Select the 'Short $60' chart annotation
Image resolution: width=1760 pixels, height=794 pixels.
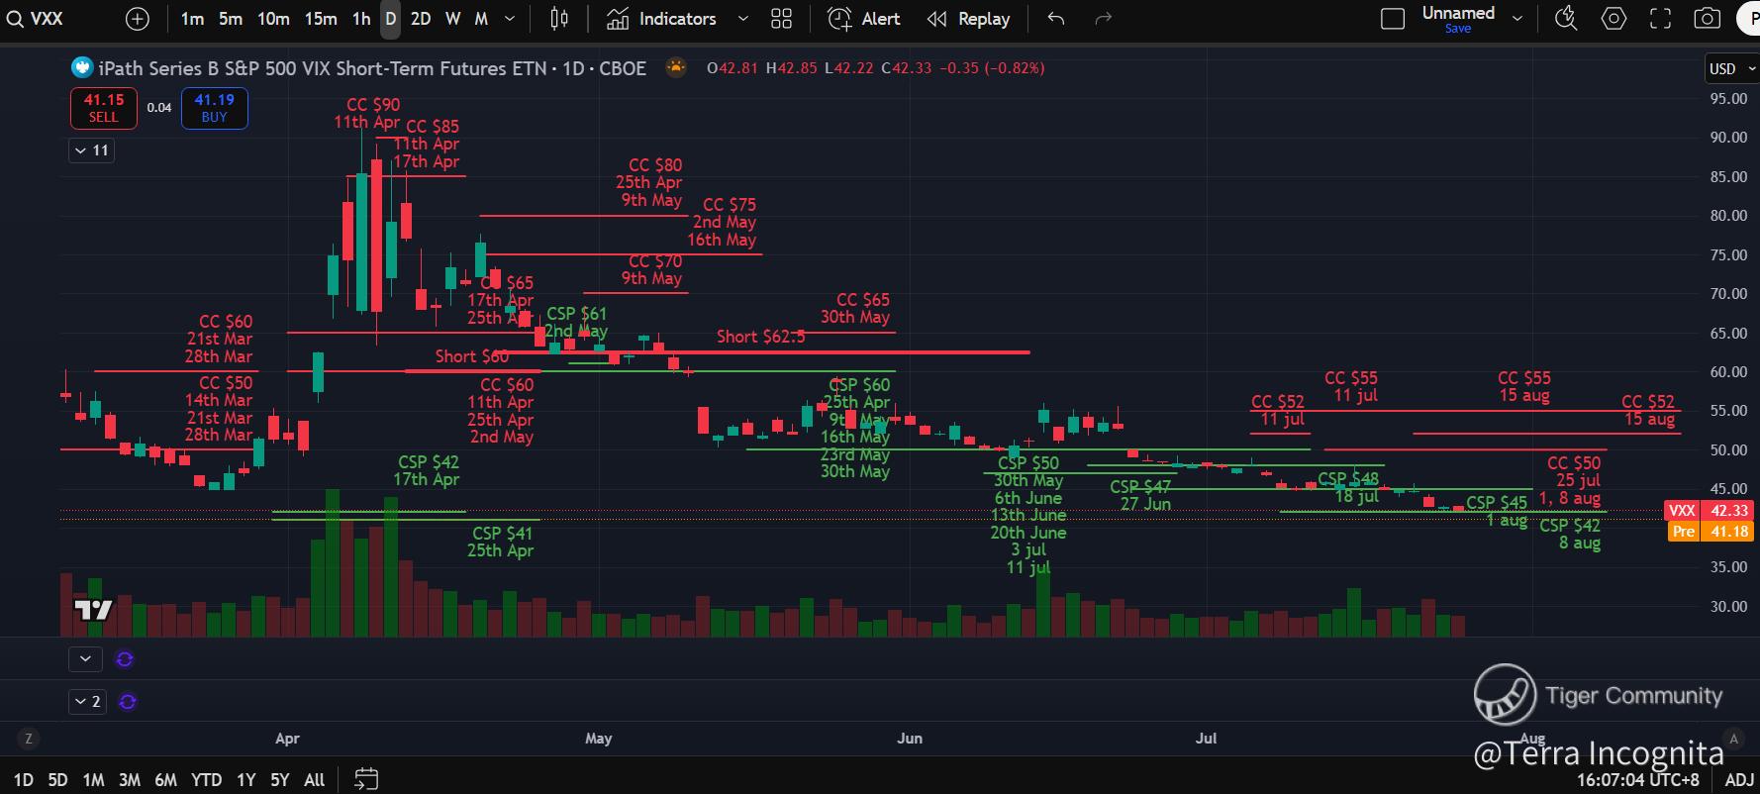472,356
